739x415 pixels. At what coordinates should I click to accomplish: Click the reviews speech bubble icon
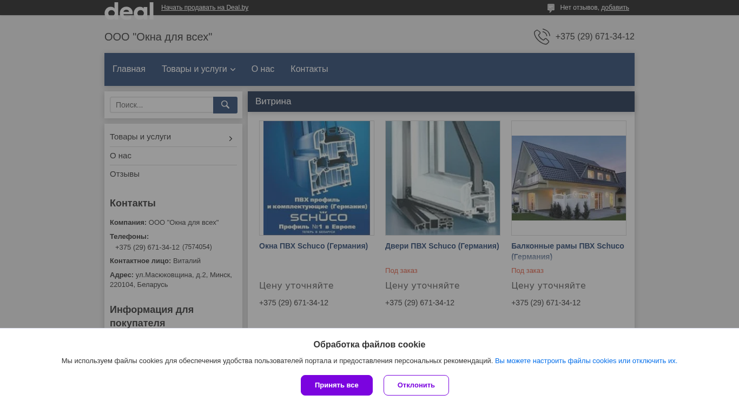pos(551,8)
